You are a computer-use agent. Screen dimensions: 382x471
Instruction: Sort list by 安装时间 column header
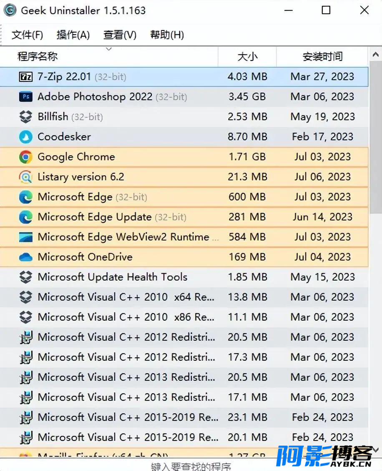322,56
